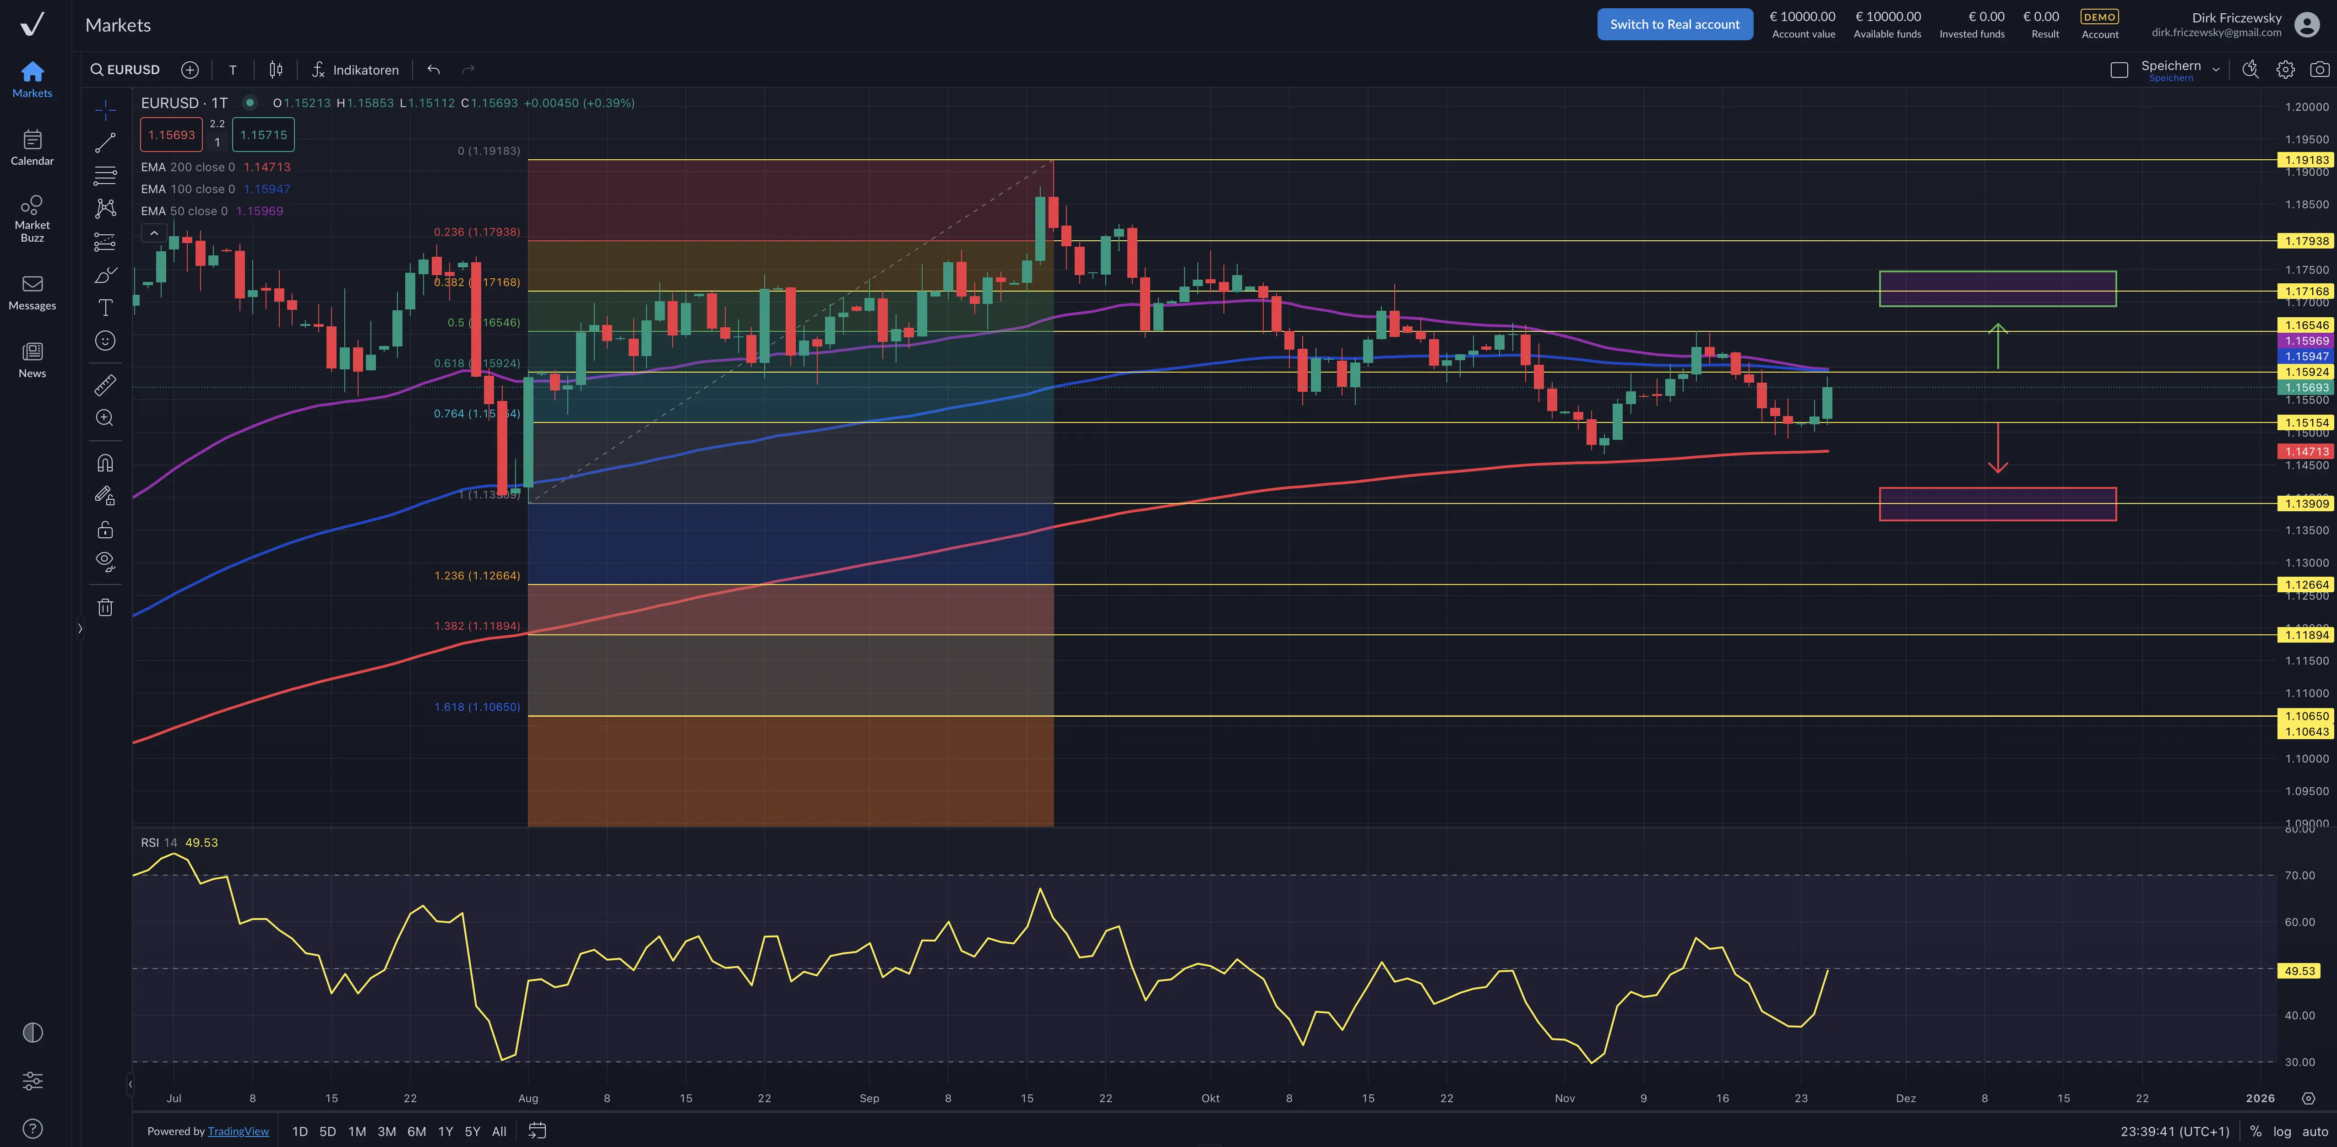Viewport: 2337px width, 1147px height.
Task: Select the text annotation tool
Action: pos(105,308)
